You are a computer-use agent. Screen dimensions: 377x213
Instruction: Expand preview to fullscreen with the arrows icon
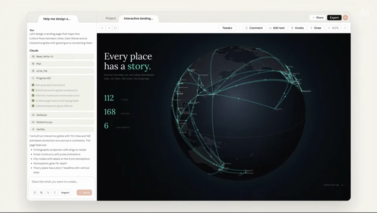pos(345,28)
